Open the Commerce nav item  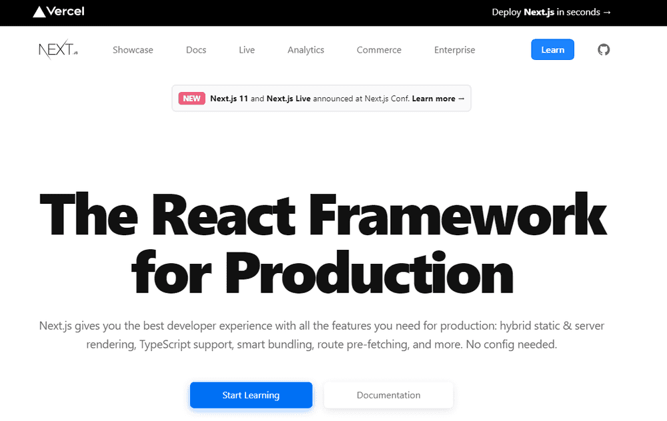379,50
